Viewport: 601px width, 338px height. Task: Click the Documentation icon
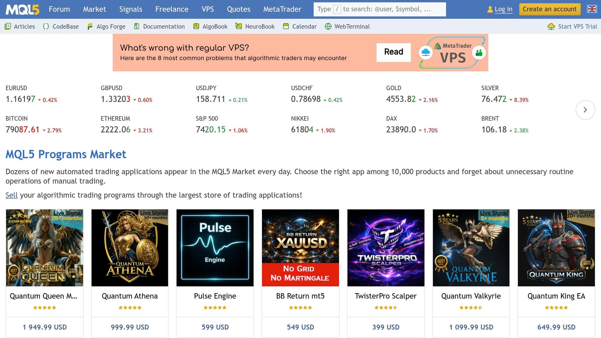point(136,26)
